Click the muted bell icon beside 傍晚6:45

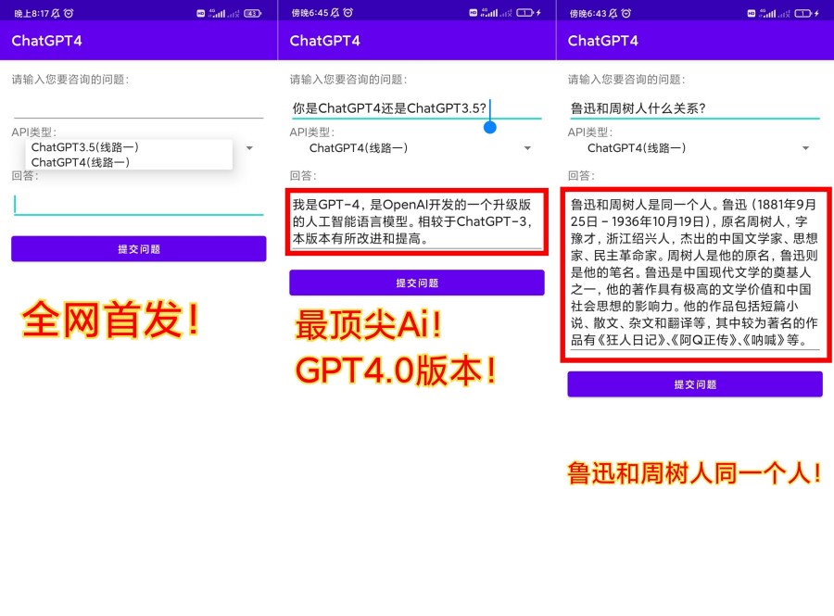333,13
